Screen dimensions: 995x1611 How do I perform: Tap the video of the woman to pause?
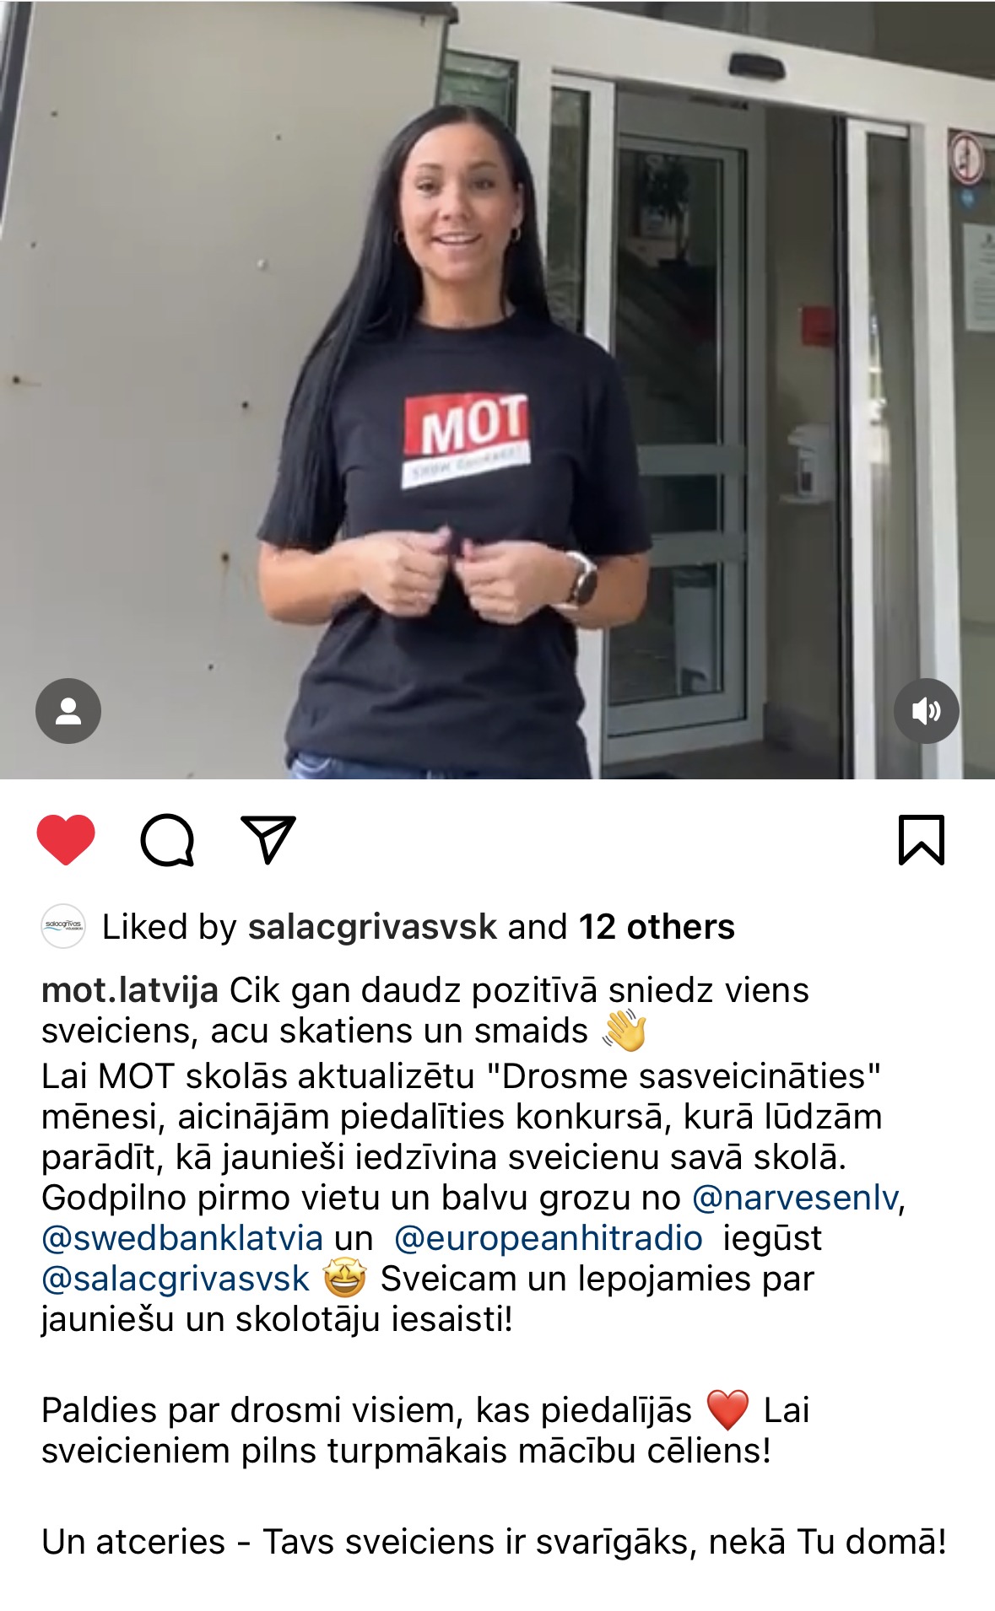click(497, 390)
